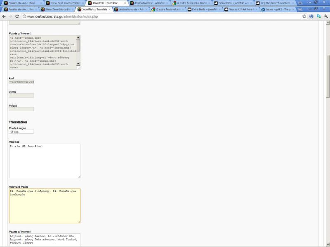Click the page vertical scrollbar thumb
This screenshot has height=247, width=330.
click(x=328, y=76)
